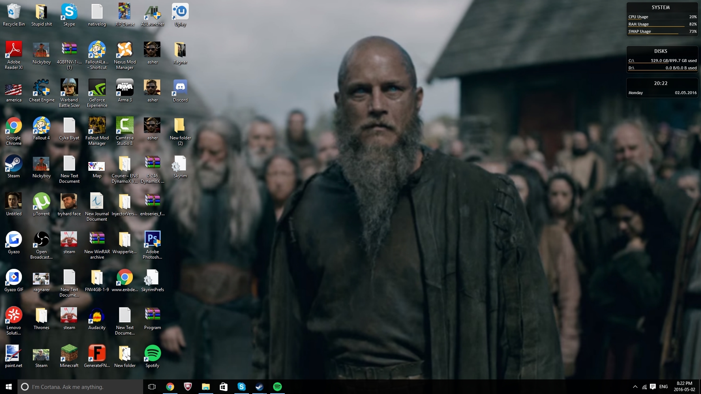Open the Windows Start menu

(x=9, y=387)
